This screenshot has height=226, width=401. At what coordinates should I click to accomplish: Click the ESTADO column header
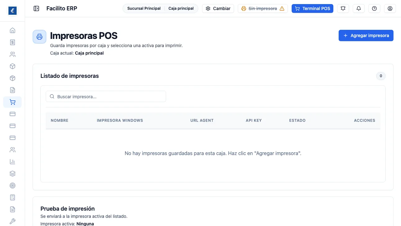point(297,121)
